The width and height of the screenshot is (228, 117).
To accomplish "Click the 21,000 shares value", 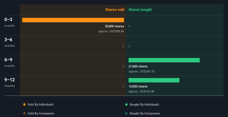I will coord(138,66).
